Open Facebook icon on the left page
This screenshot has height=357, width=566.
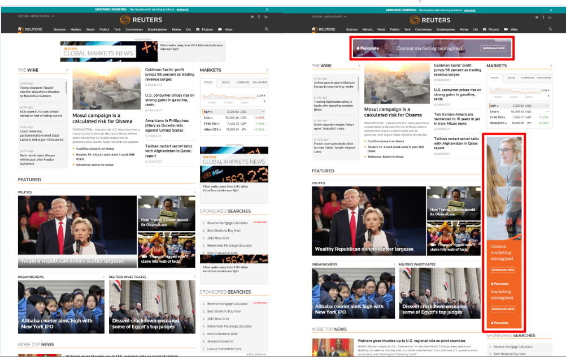coord(259,17)
